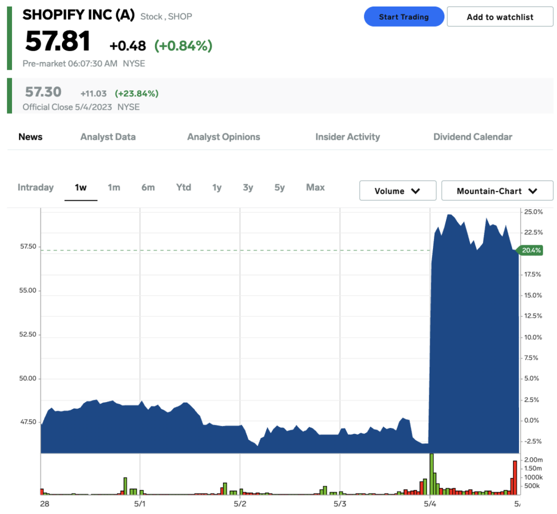The height and width of the screenshot is (514, 557).
Task: Click the 50.00 price axis label
Action: [28, 379]
